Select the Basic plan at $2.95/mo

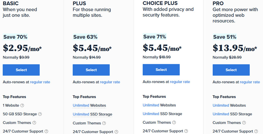pyautogui.click(x=21, y=70)
